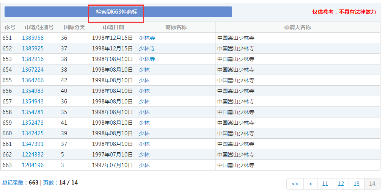The image size is (385, 194).
Task: Click the 商标名称 column header
Action: click(176, 27)
